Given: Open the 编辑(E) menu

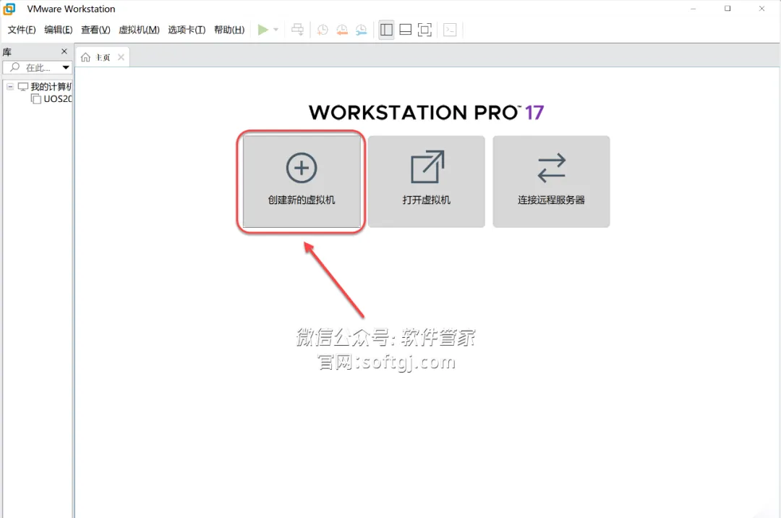Looking at the screenshot, I should click(x=59, y=30).
